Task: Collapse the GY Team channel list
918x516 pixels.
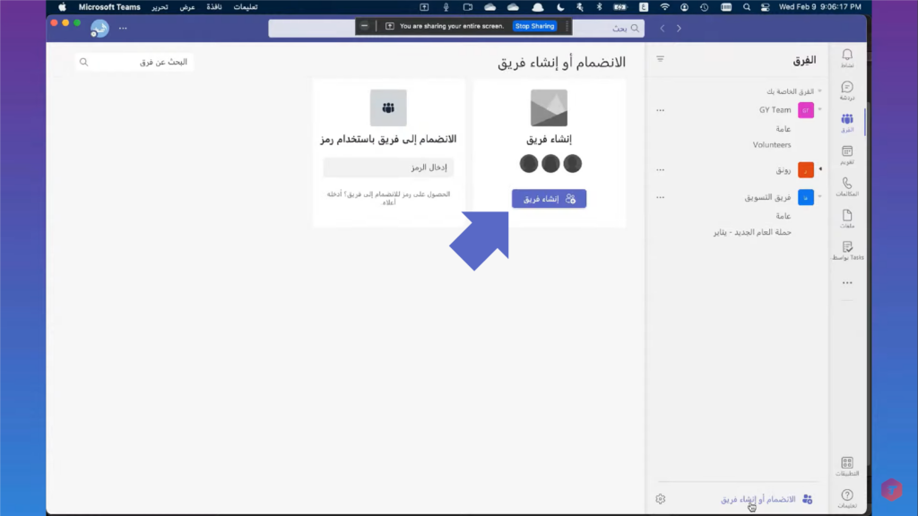Action: (819, 110)
